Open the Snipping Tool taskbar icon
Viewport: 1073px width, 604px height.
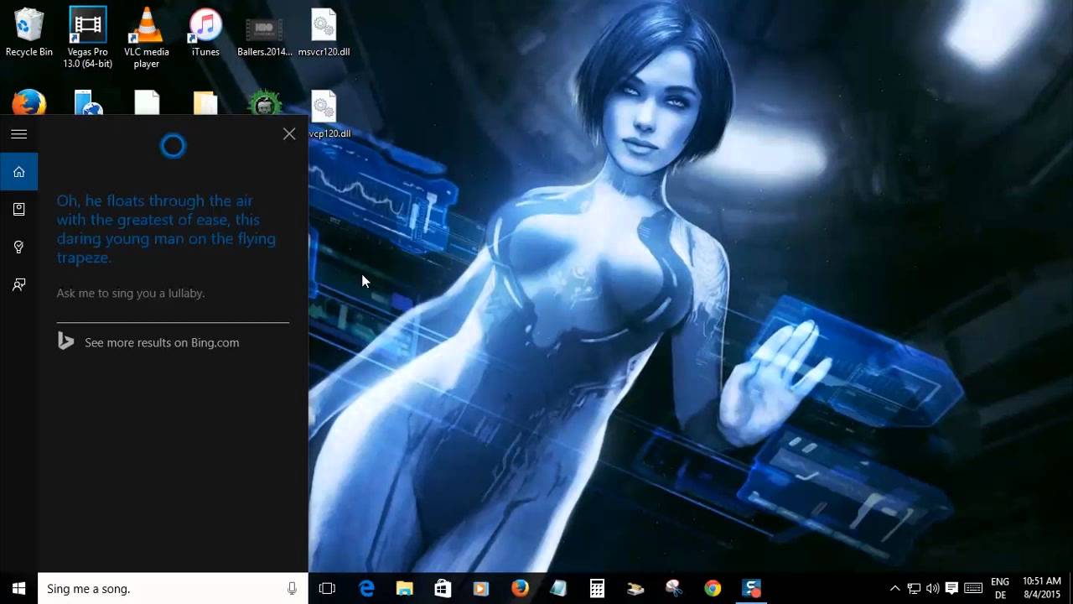(x=674, y=588)
